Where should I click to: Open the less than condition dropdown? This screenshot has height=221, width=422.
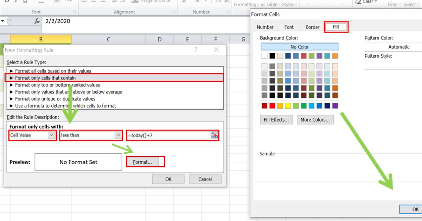(x=118, y=135)
